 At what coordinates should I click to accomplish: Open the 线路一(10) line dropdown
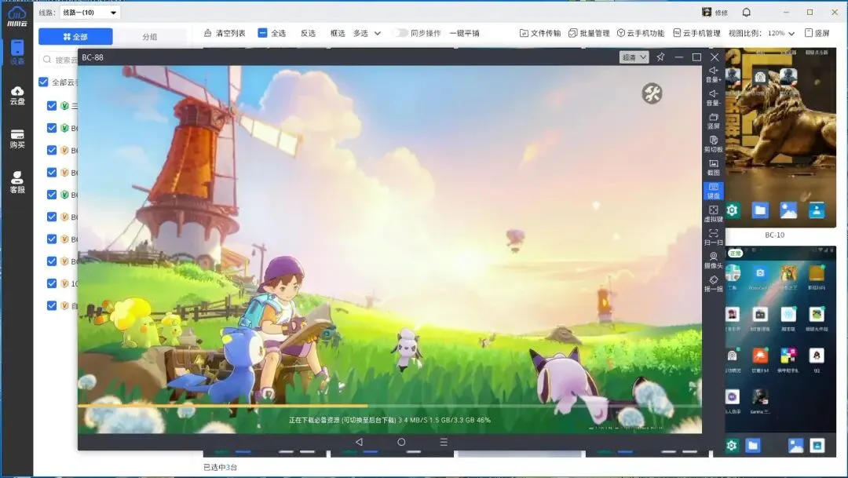coord(90,12)
